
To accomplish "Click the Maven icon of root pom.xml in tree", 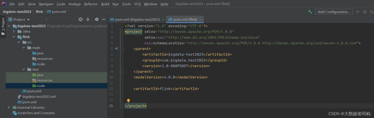I will (x=20, y=102).
